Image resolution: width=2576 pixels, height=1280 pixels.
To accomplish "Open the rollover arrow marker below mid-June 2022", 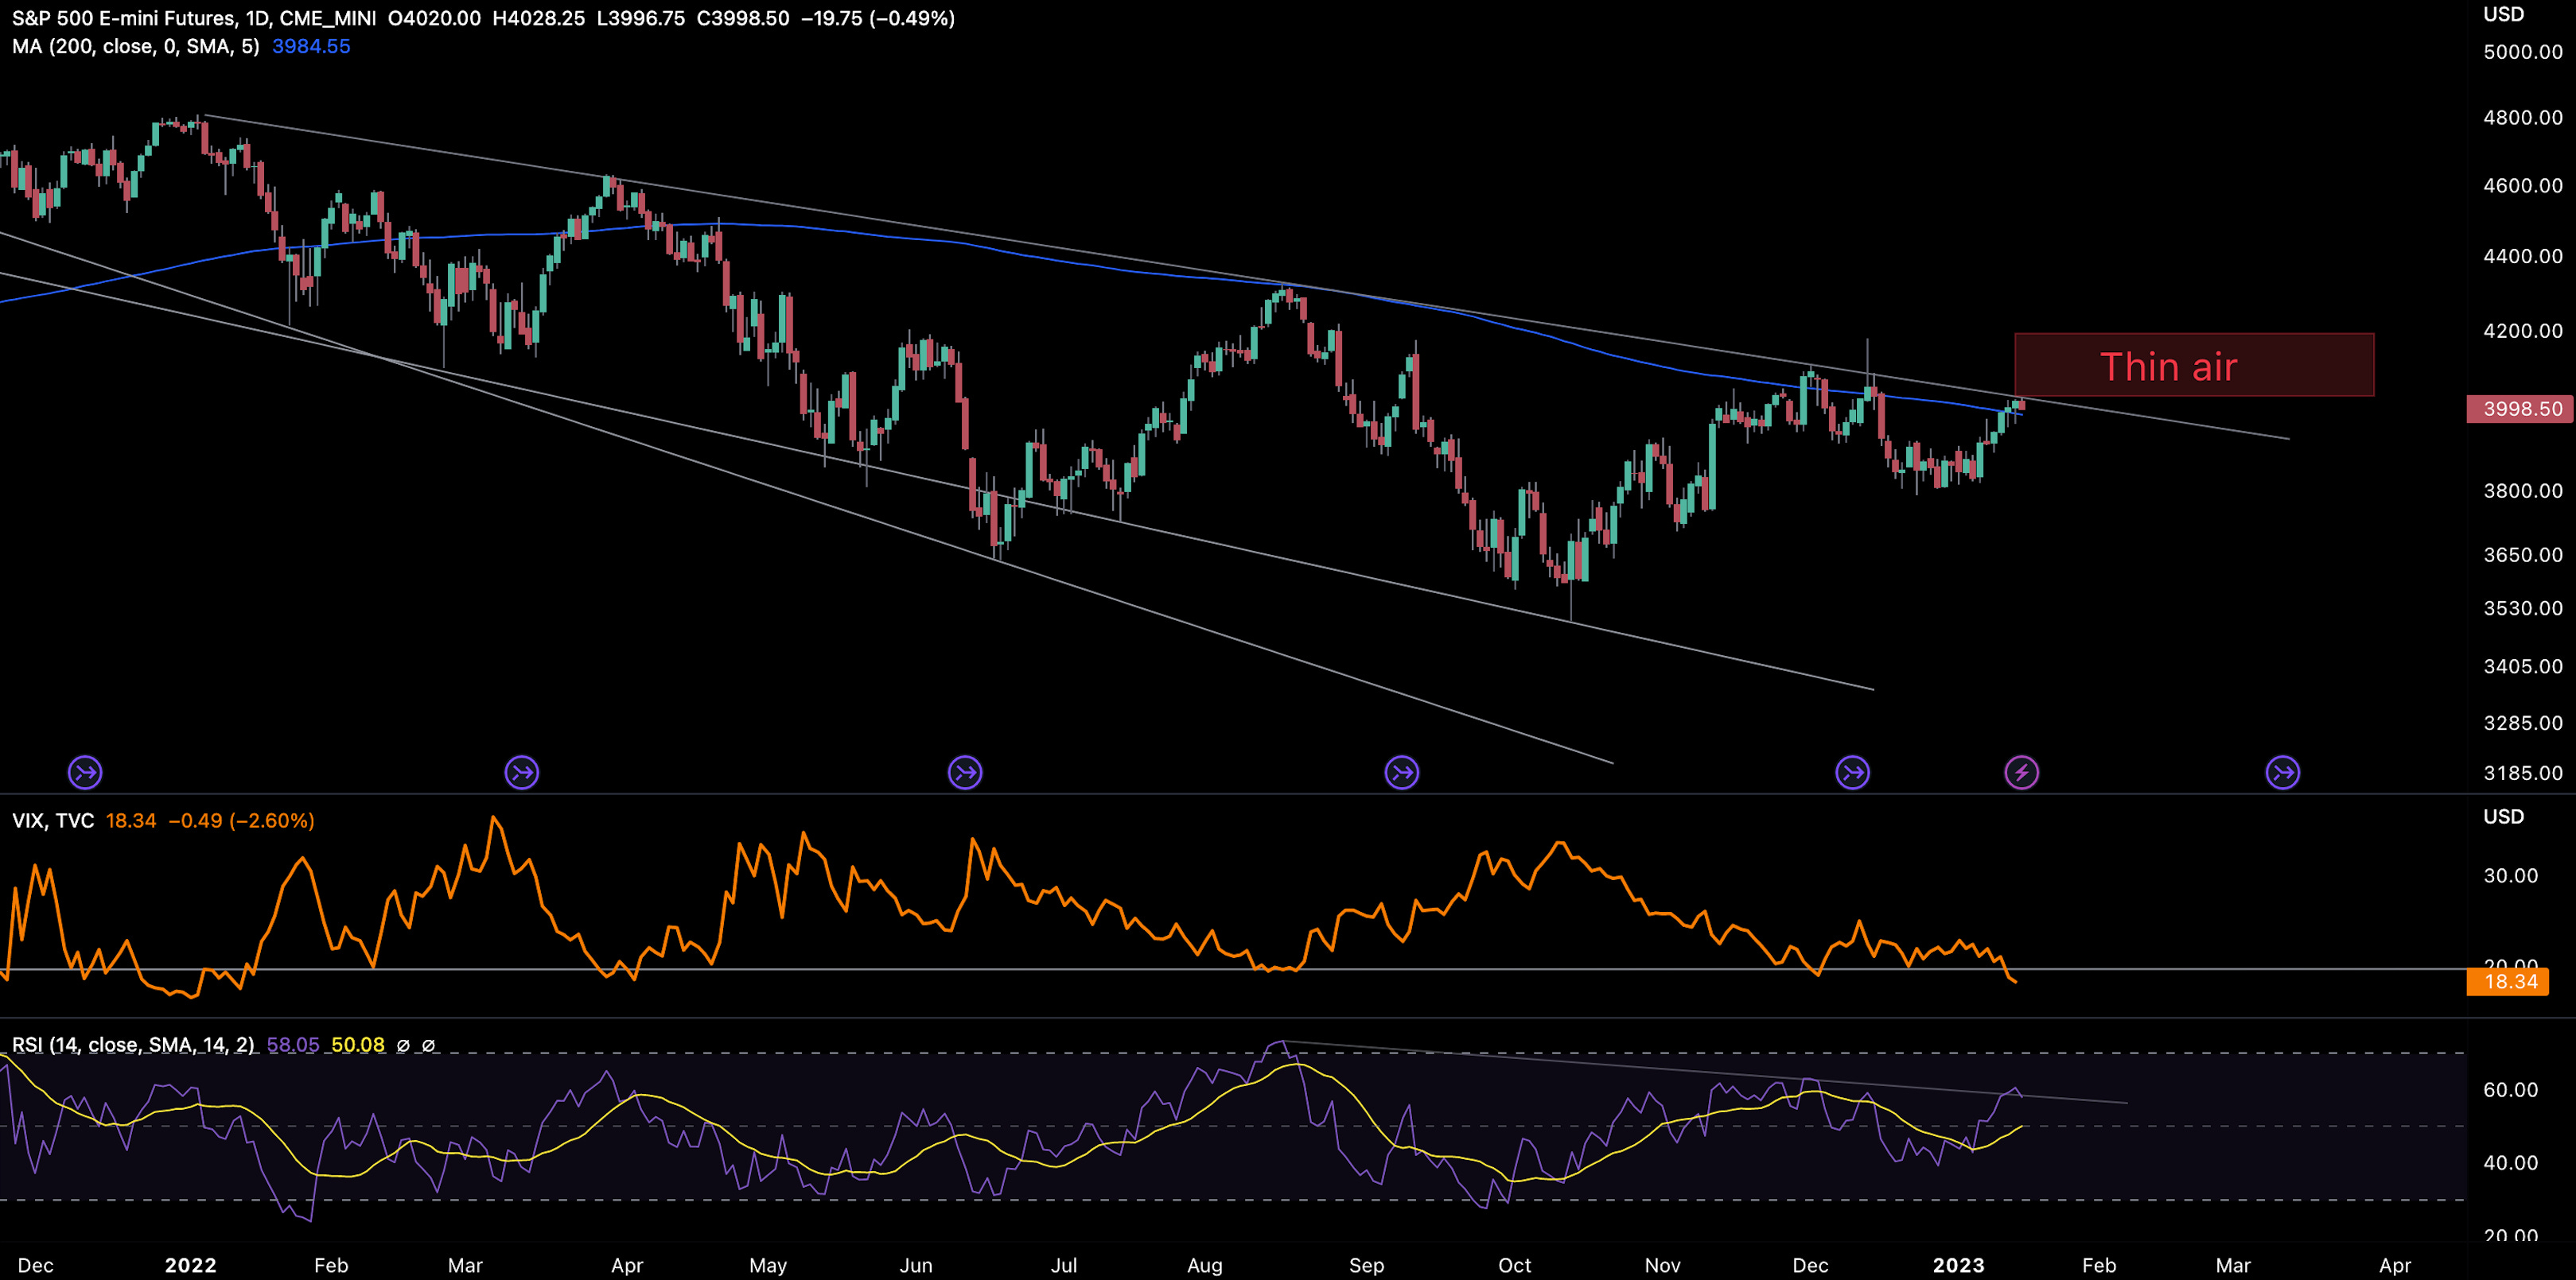I will pos(965,773).
